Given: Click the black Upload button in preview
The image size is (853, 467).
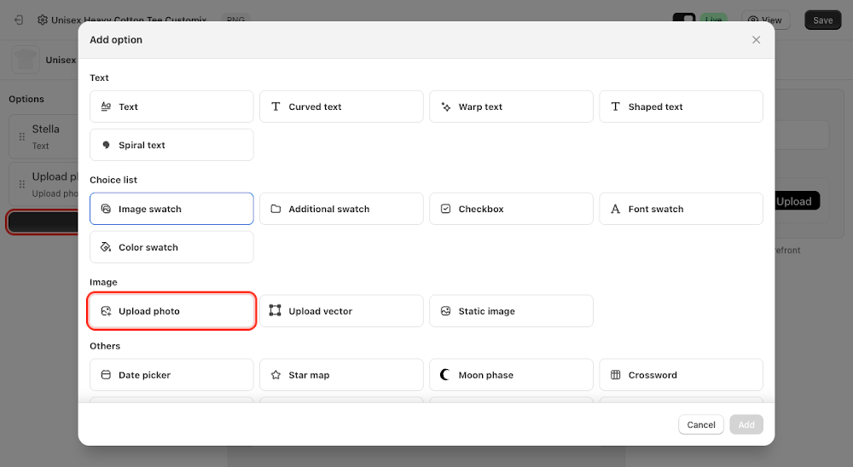Looking at the screenshot, I should [x=797, y=201].
